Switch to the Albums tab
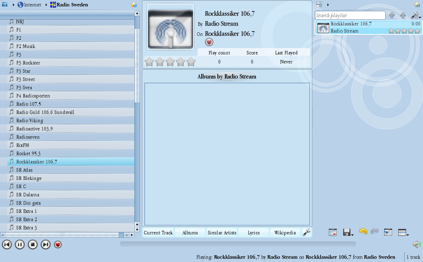The width and height of the screenshot is (423, 262). tap(190, 233)
